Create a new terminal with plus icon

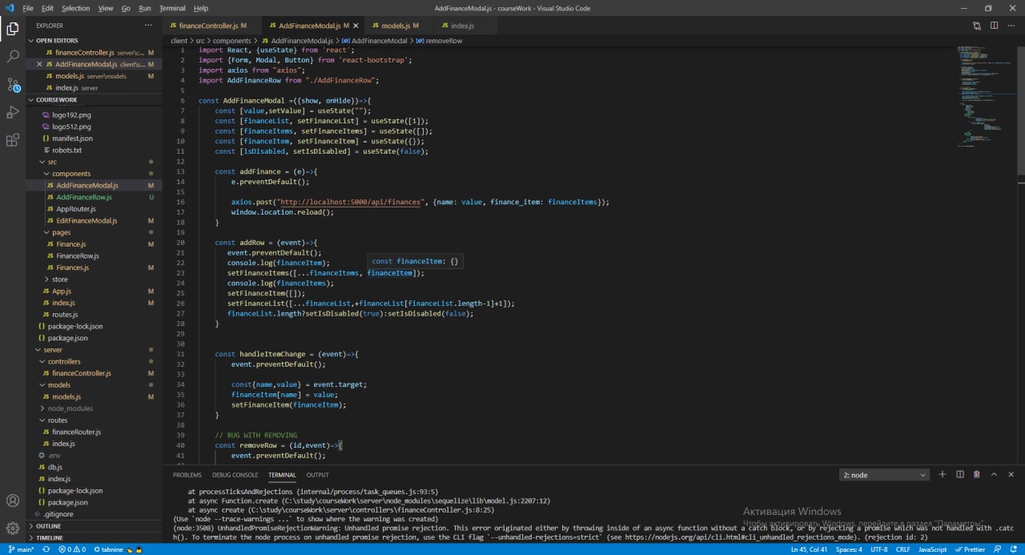(943, 475)
